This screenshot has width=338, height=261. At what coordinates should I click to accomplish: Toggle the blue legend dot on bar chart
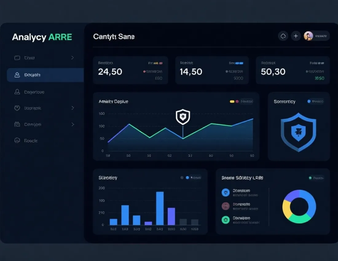[187, 178]
